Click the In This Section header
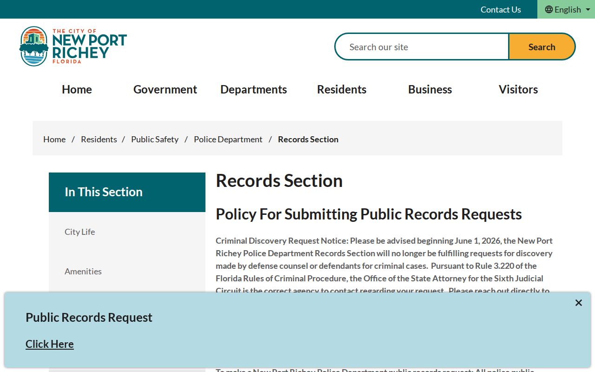This screenshot has width=595, height=372. pos(127,192)
